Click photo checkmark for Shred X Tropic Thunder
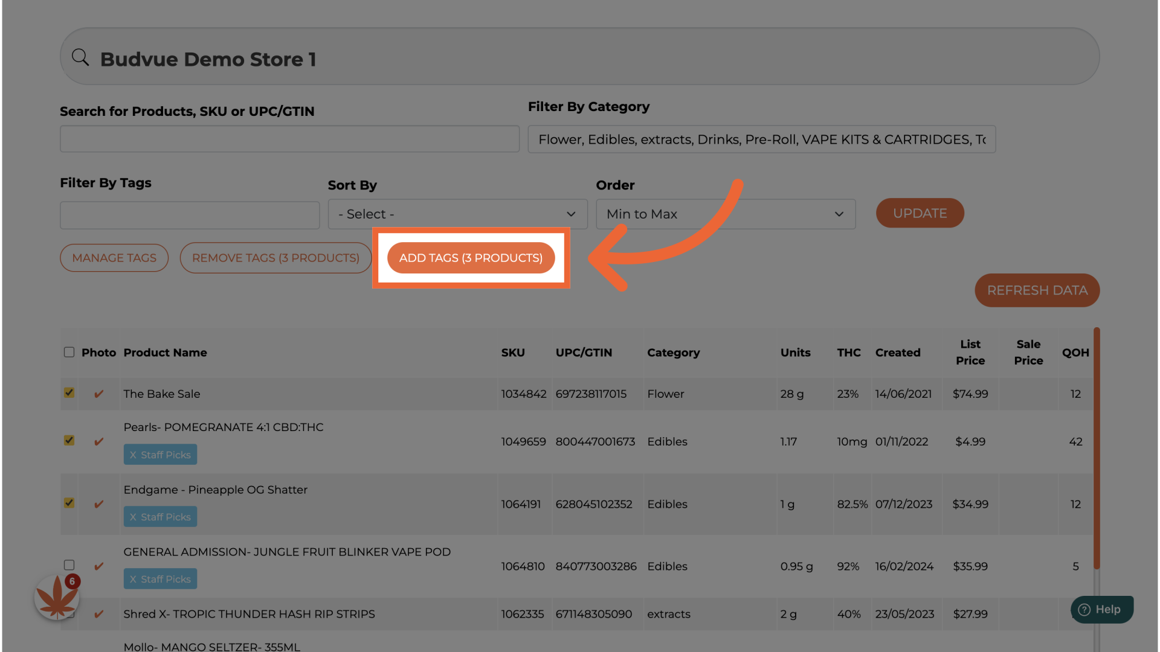This screenshot has height=652, width=1160. (98, 615)
